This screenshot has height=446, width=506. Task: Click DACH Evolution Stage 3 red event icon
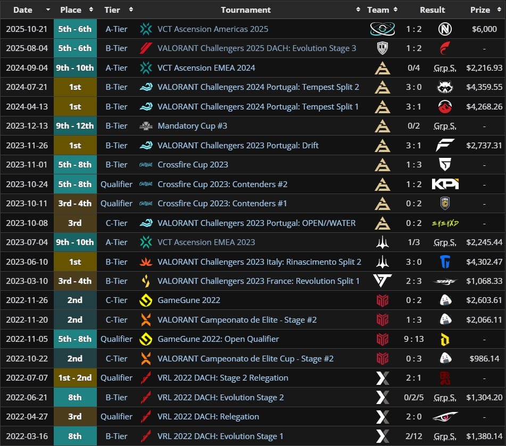(146, 48)
